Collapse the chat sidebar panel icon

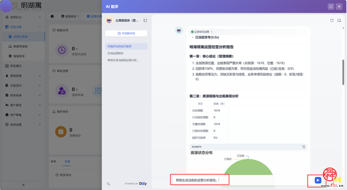(145, 20)
